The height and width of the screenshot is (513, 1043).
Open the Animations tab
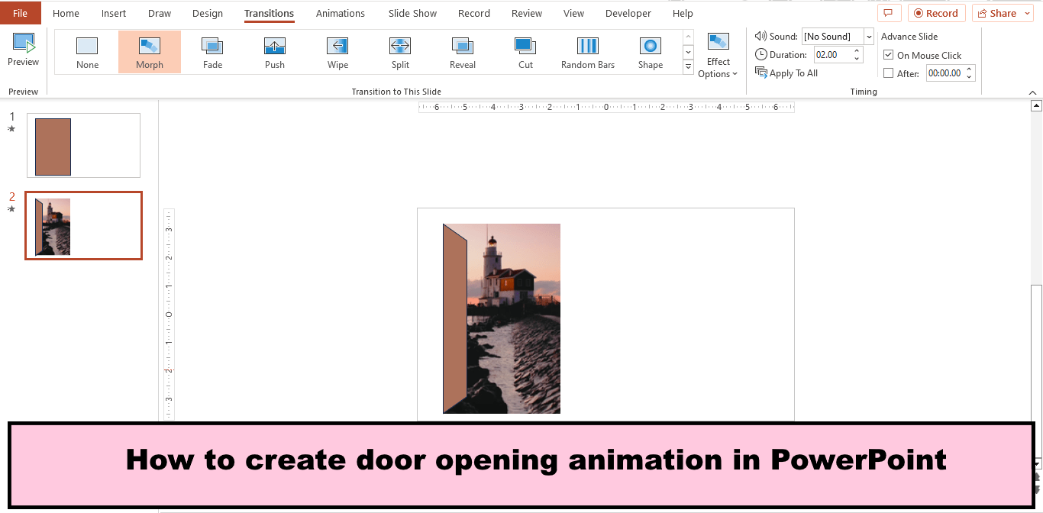[341, 13]
